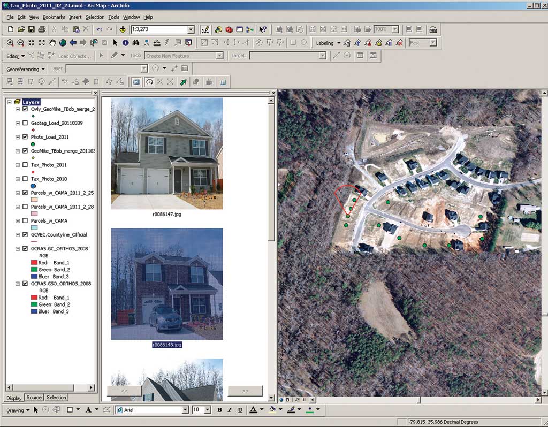The width and height of the screenshot is (548, 427).
Task: Open the Create New Feature task dropdown
Action: tap(219, 56)
